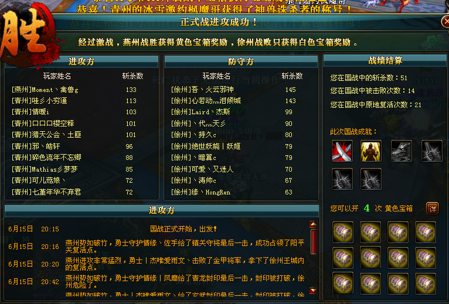Click the battle log scroll up arrow

coord(313,224)
